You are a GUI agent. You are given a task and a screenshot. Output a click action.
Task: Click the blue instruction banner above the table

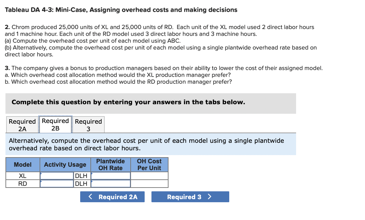(151, 144)
